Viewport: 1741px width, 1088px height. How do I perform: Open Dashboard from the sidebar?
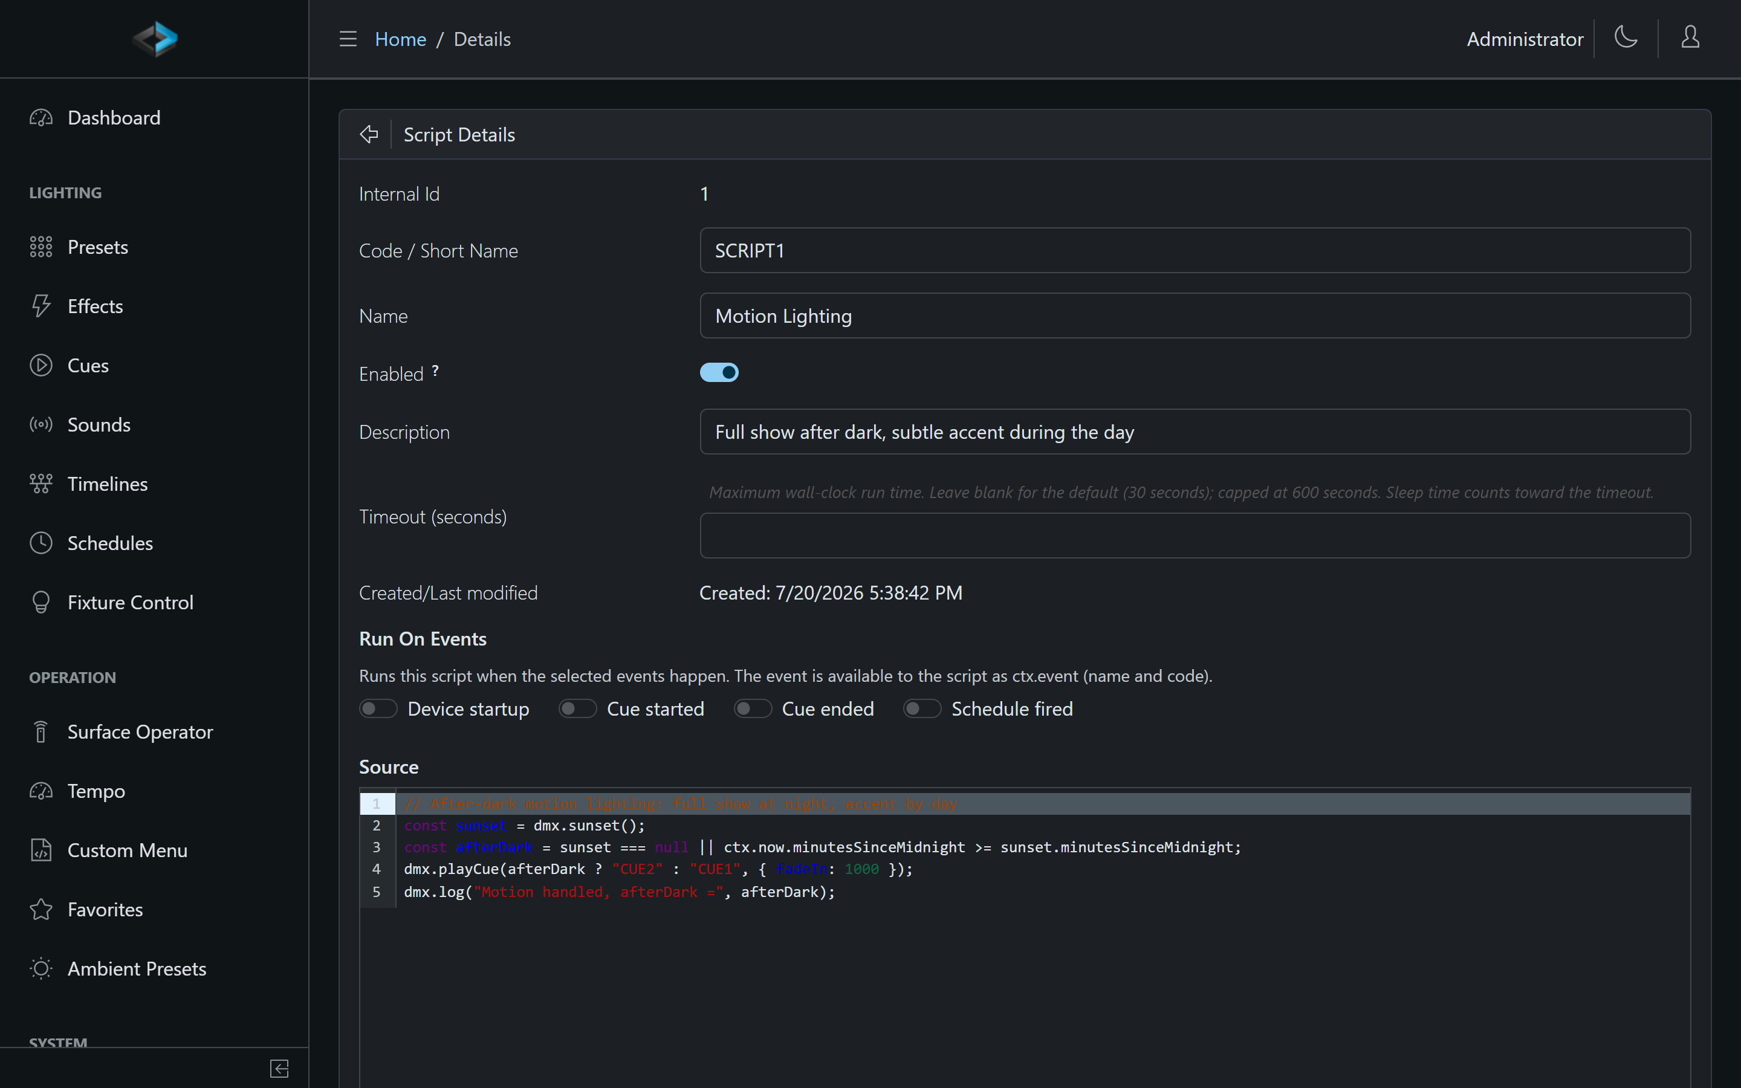coord(154,118)
